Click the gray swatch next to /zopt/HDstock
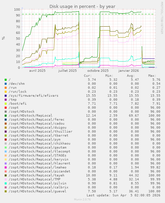Image resolution: width=165 pixels, height=203 pixels. pos(6,112)
